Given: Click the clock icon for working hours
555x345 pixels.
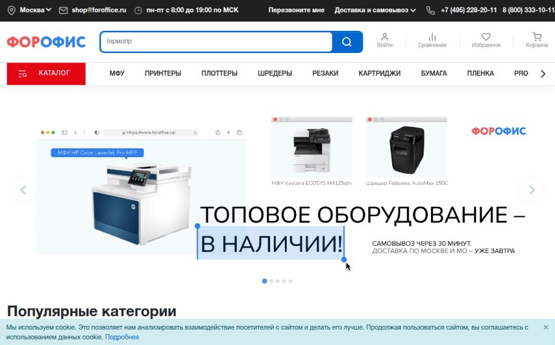Looking at the screenshot, I should pyautogui.click(x=138, y=10).
